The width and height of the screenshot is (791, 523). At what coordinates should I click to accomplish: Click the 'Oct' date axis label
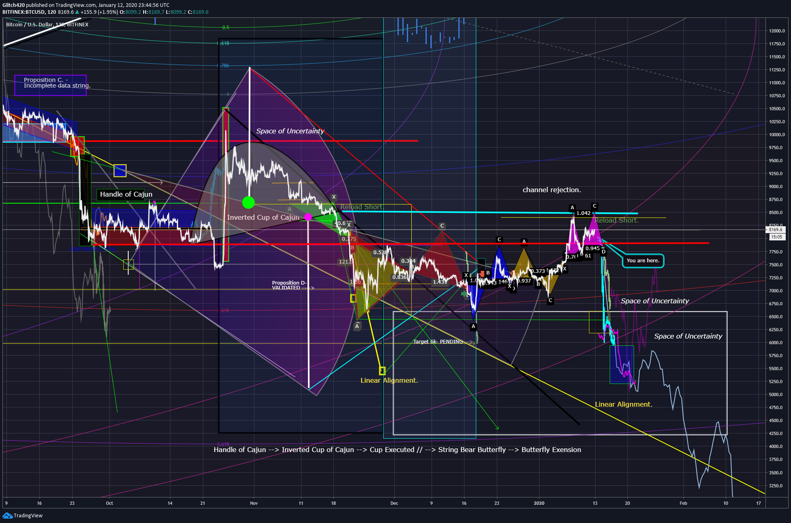pos(110,503)
